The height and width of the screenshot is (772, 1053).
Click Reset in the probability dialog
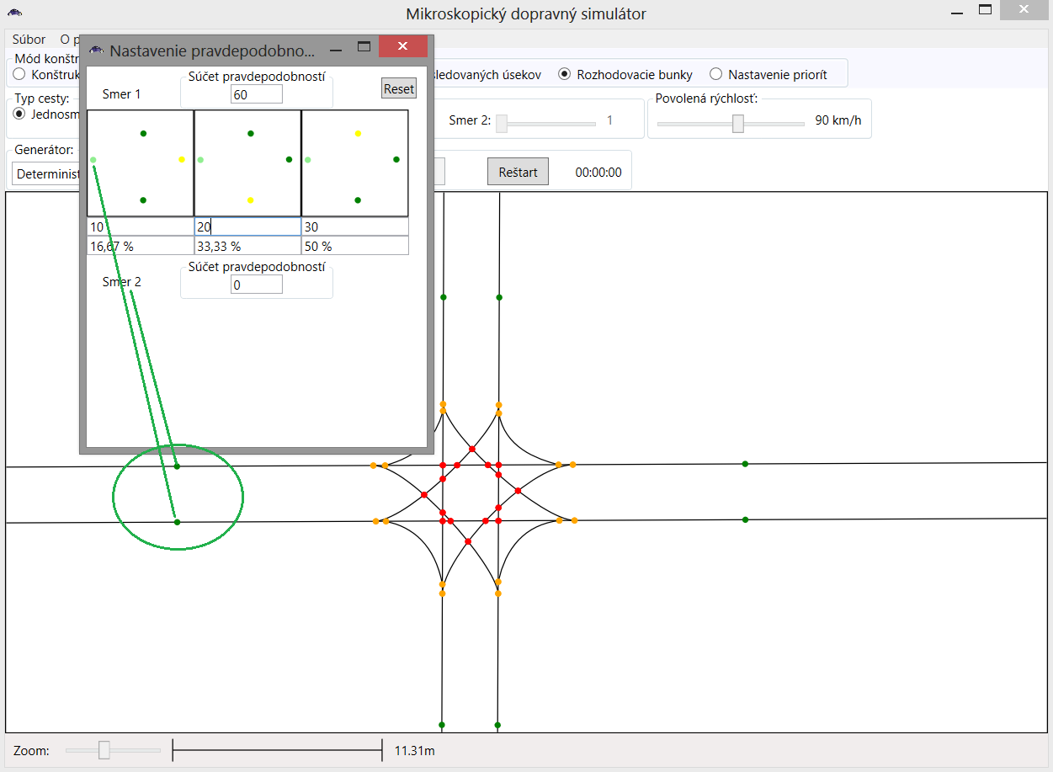(398, 88)
